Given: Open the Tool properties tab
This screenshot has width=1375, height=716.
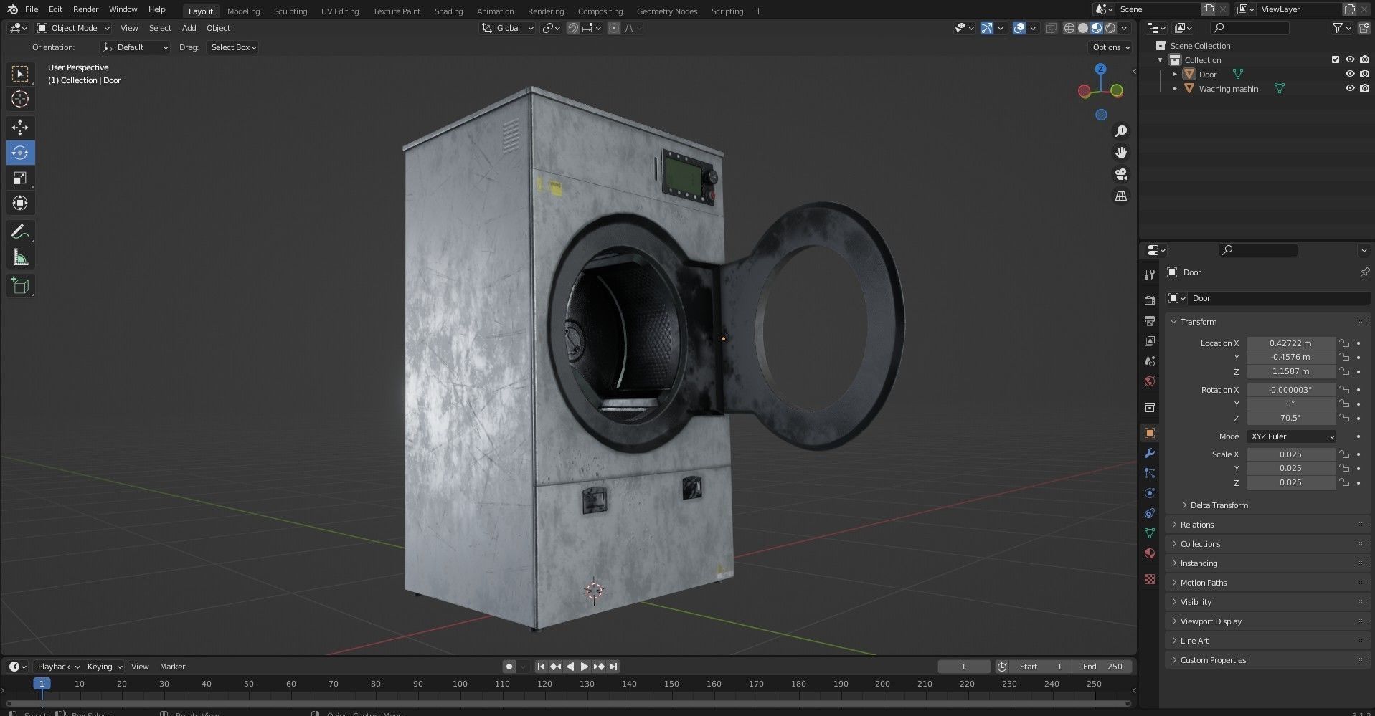Looking at the screenshot, I should (1150, 275).
